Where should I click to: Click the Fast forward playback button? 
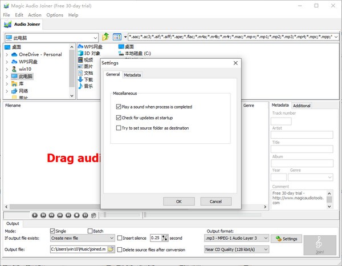coord(60,215)
